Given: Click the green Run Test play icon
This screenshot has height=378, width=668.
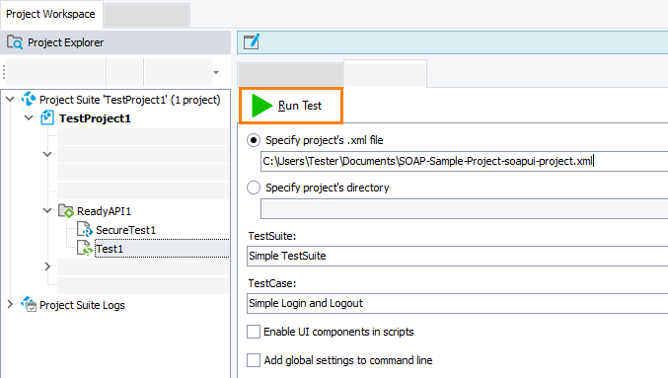Looking at the screenshot, I should click(x=261, y=106).
